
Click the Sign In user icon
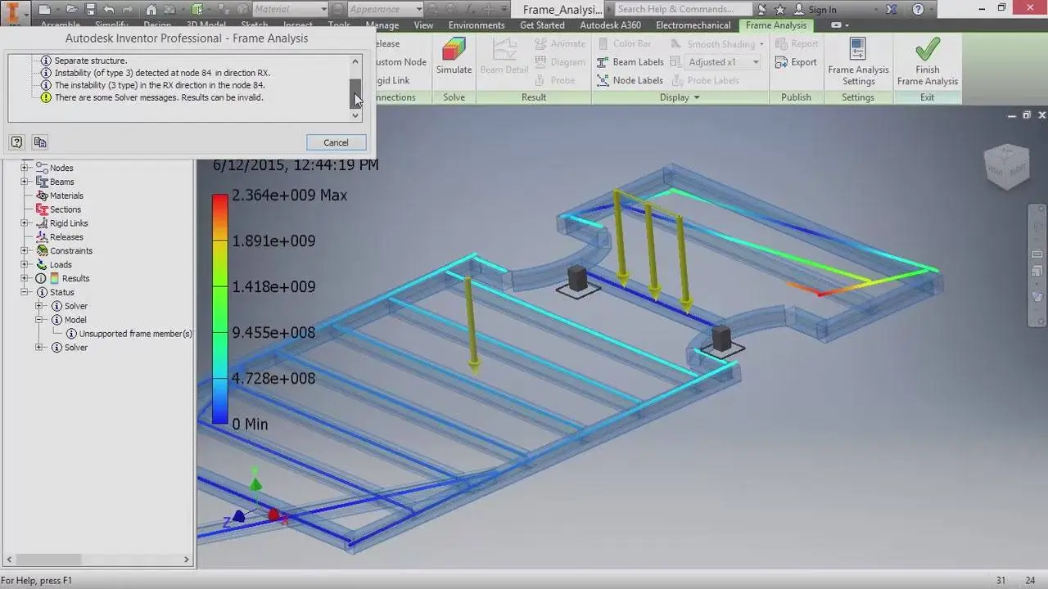coord(799,9)
